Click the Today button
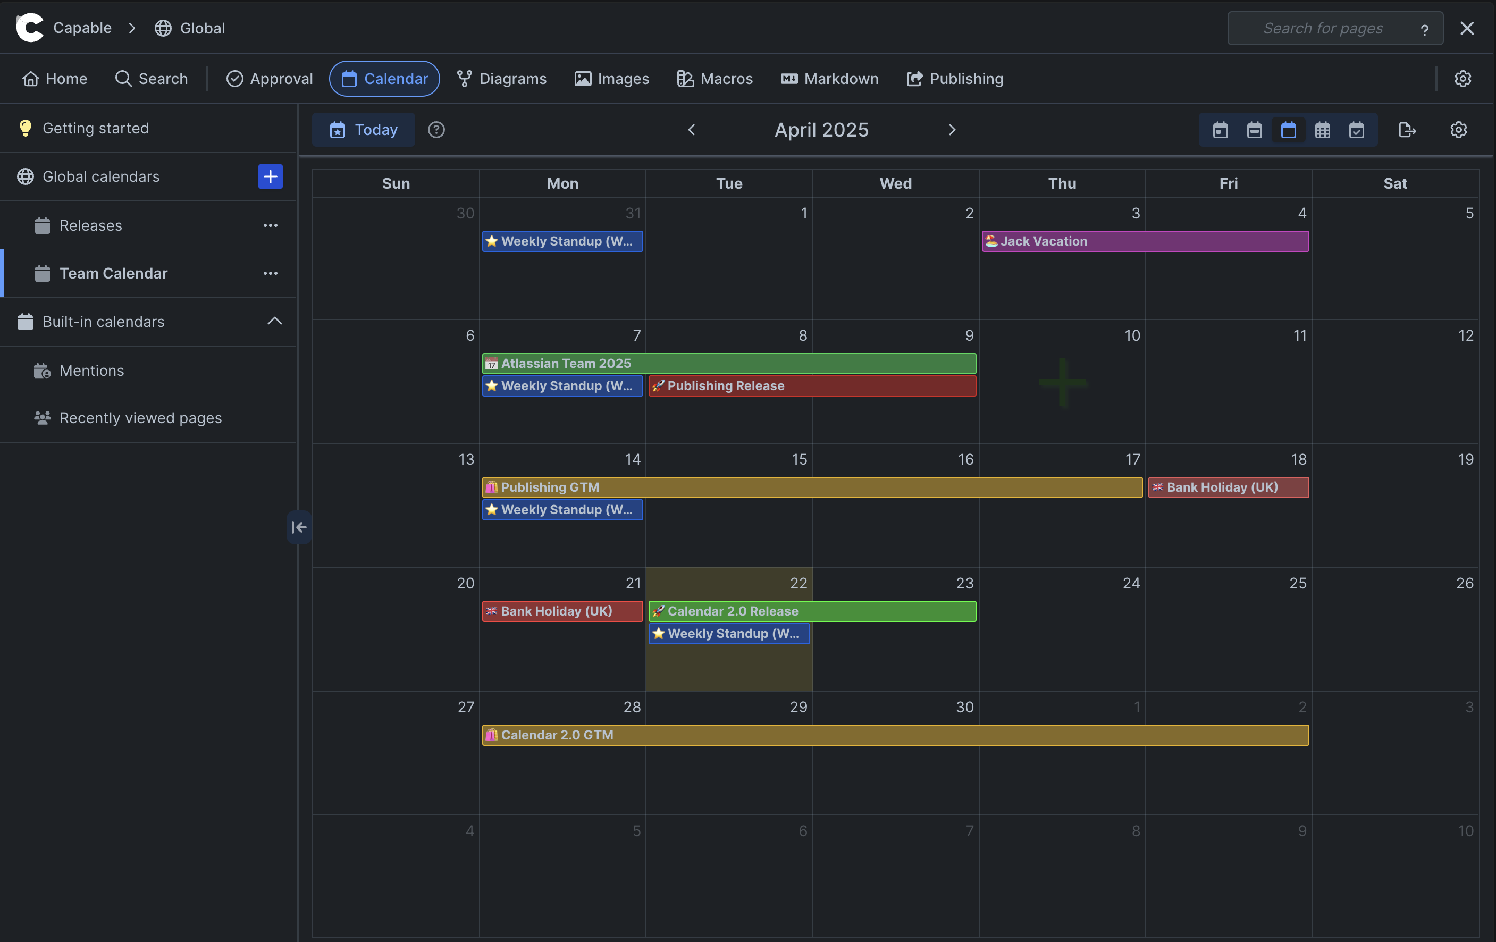The width and height of the screenshot is (1496, 942). (x=364, y=130)
